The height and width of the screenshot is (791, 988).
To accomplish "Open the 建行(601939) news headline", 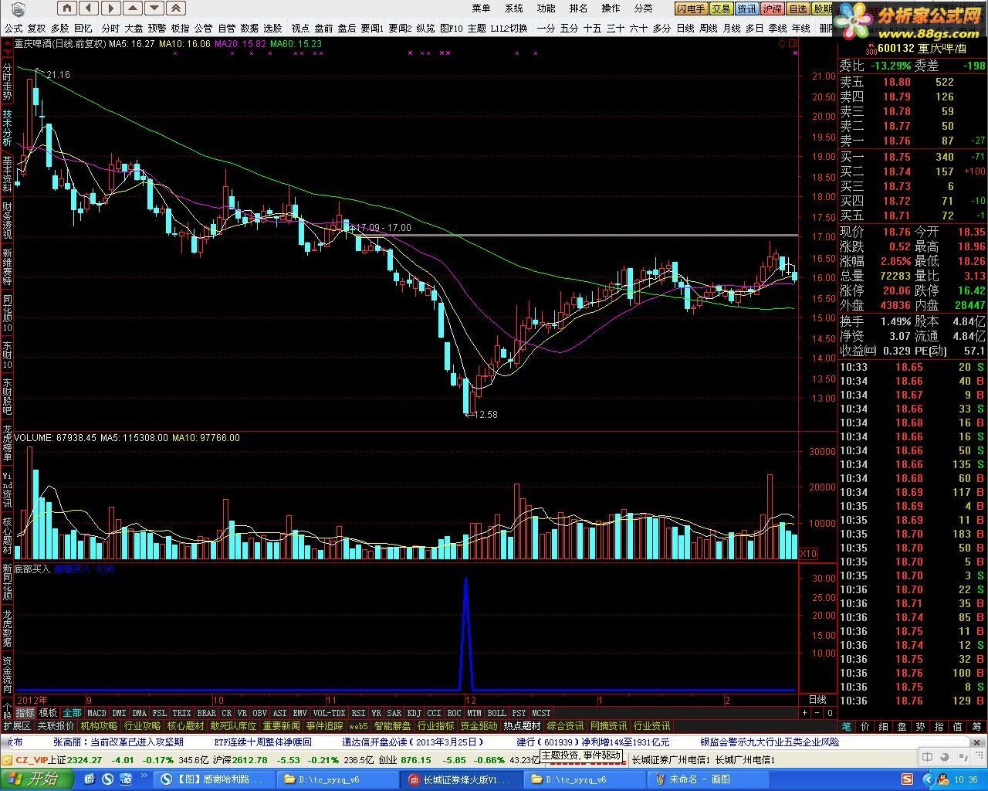I will pyautogui.click(x=593, y=742).
